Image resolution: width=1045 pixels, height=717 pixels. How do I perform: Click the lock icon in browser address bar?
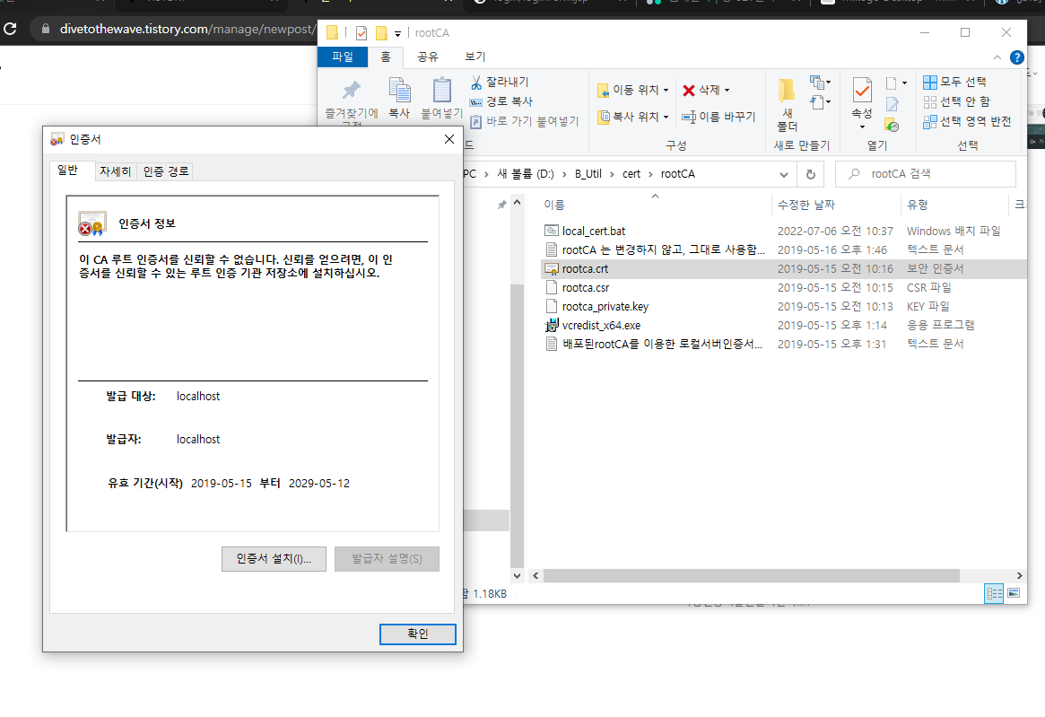click(x=46, y=29)
